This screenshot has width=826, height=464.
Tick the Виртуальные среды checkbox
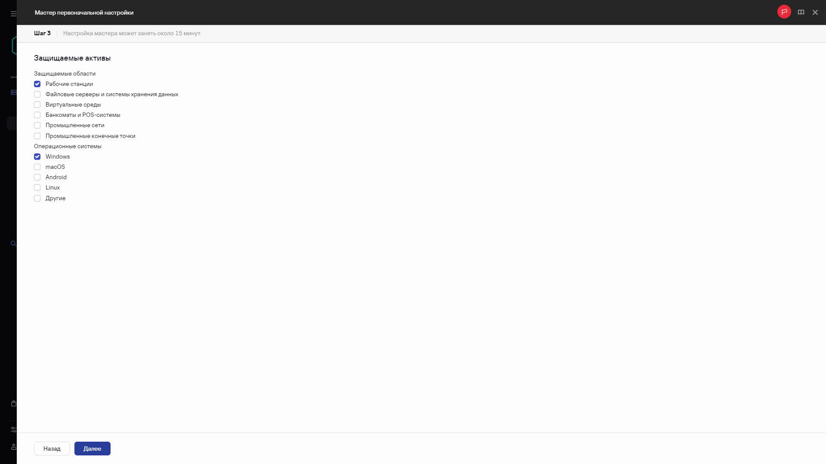point(37,105)
